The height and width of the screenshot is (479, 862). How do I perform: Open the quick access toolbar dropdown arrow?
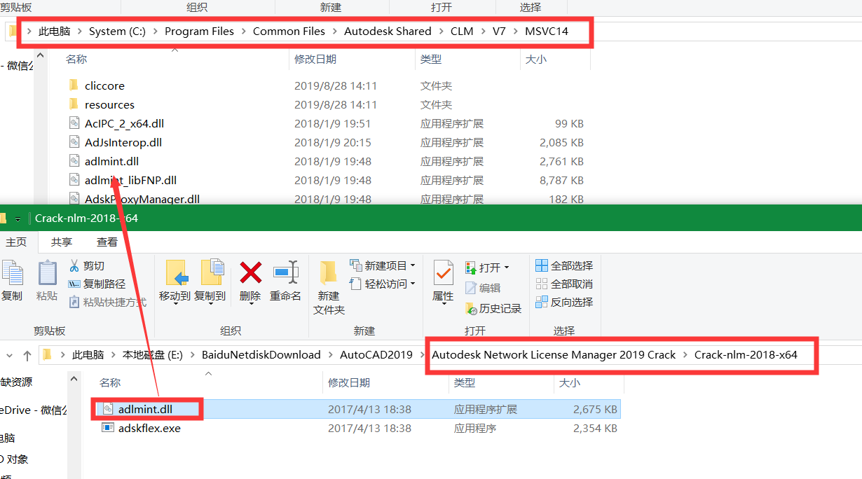pos(18,218)
